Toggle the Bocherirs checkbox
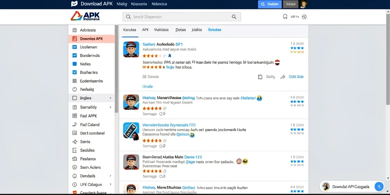The image size is (390, 195). click(74, 72)
